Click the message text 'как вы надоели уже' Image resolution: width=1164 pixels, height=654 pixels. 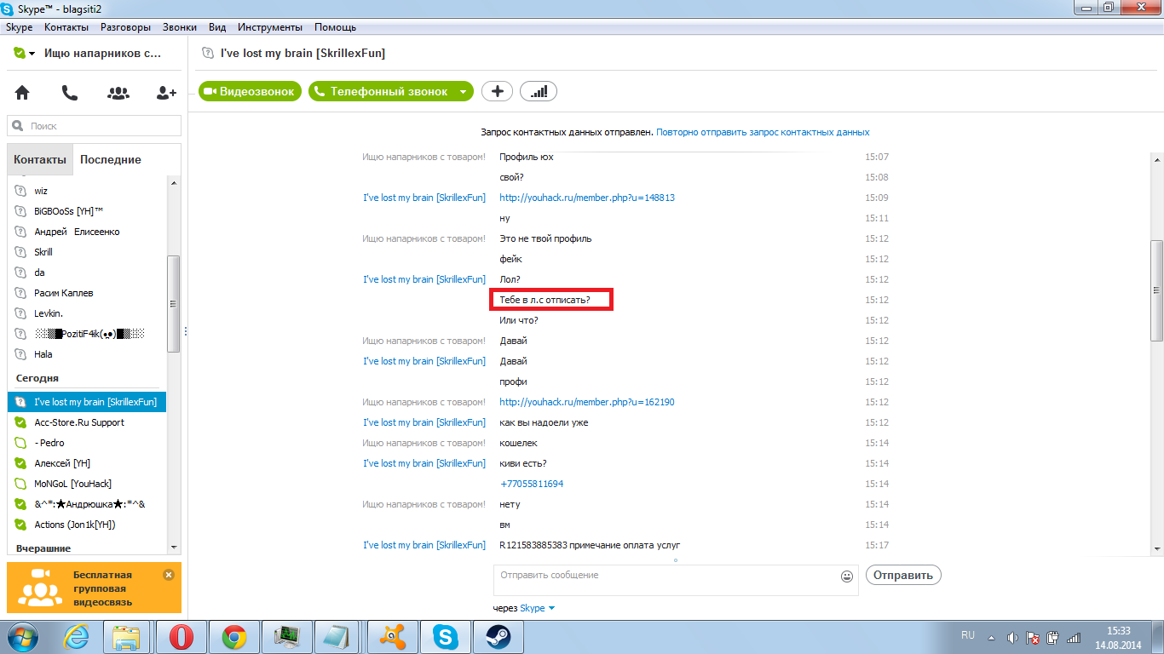point(544,422)
